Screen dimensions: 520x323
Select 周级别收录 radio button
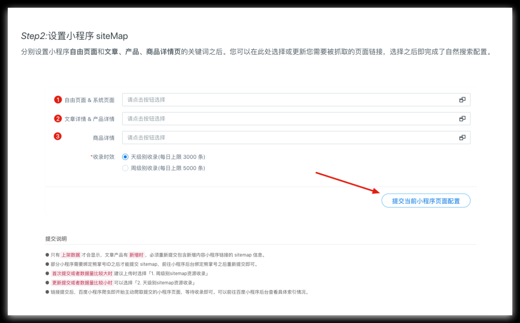click(x=126, y=168)
